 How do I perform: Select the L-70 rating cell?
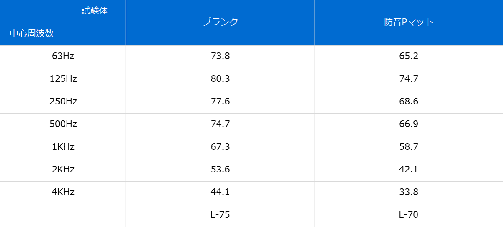[x=409, y=215]
